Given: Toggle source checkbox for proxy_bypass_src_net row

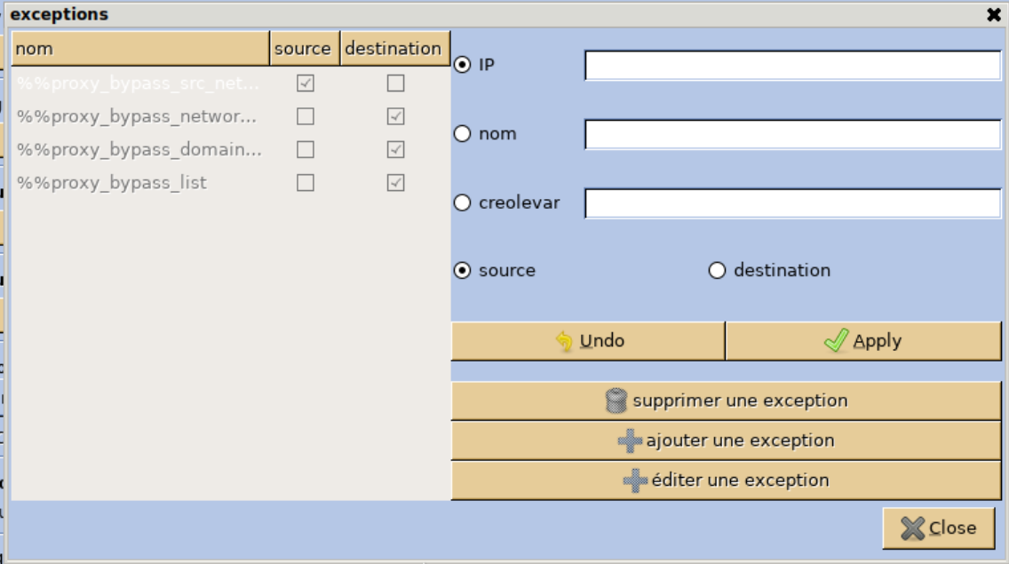Looking at the screenshot, I should point(306,83).
